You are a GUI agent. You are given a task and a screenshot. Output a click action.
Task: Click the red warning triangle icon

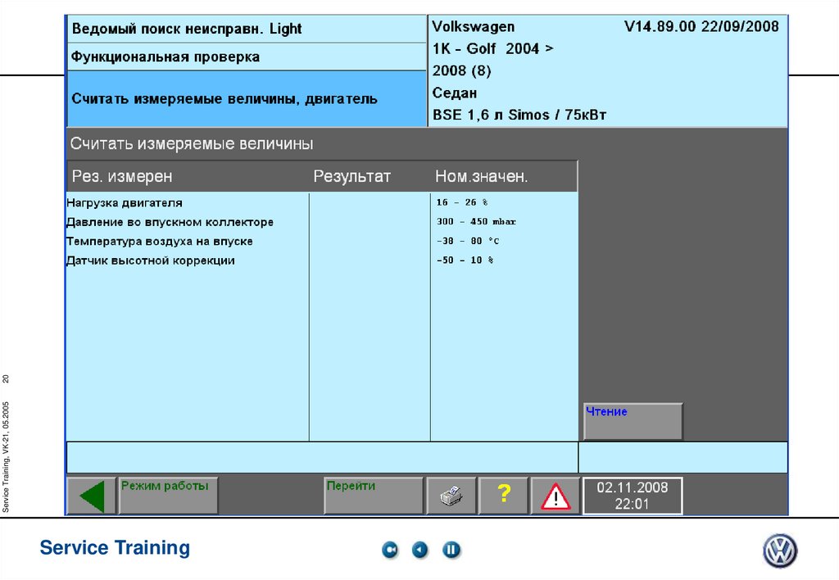click(556, 496)
